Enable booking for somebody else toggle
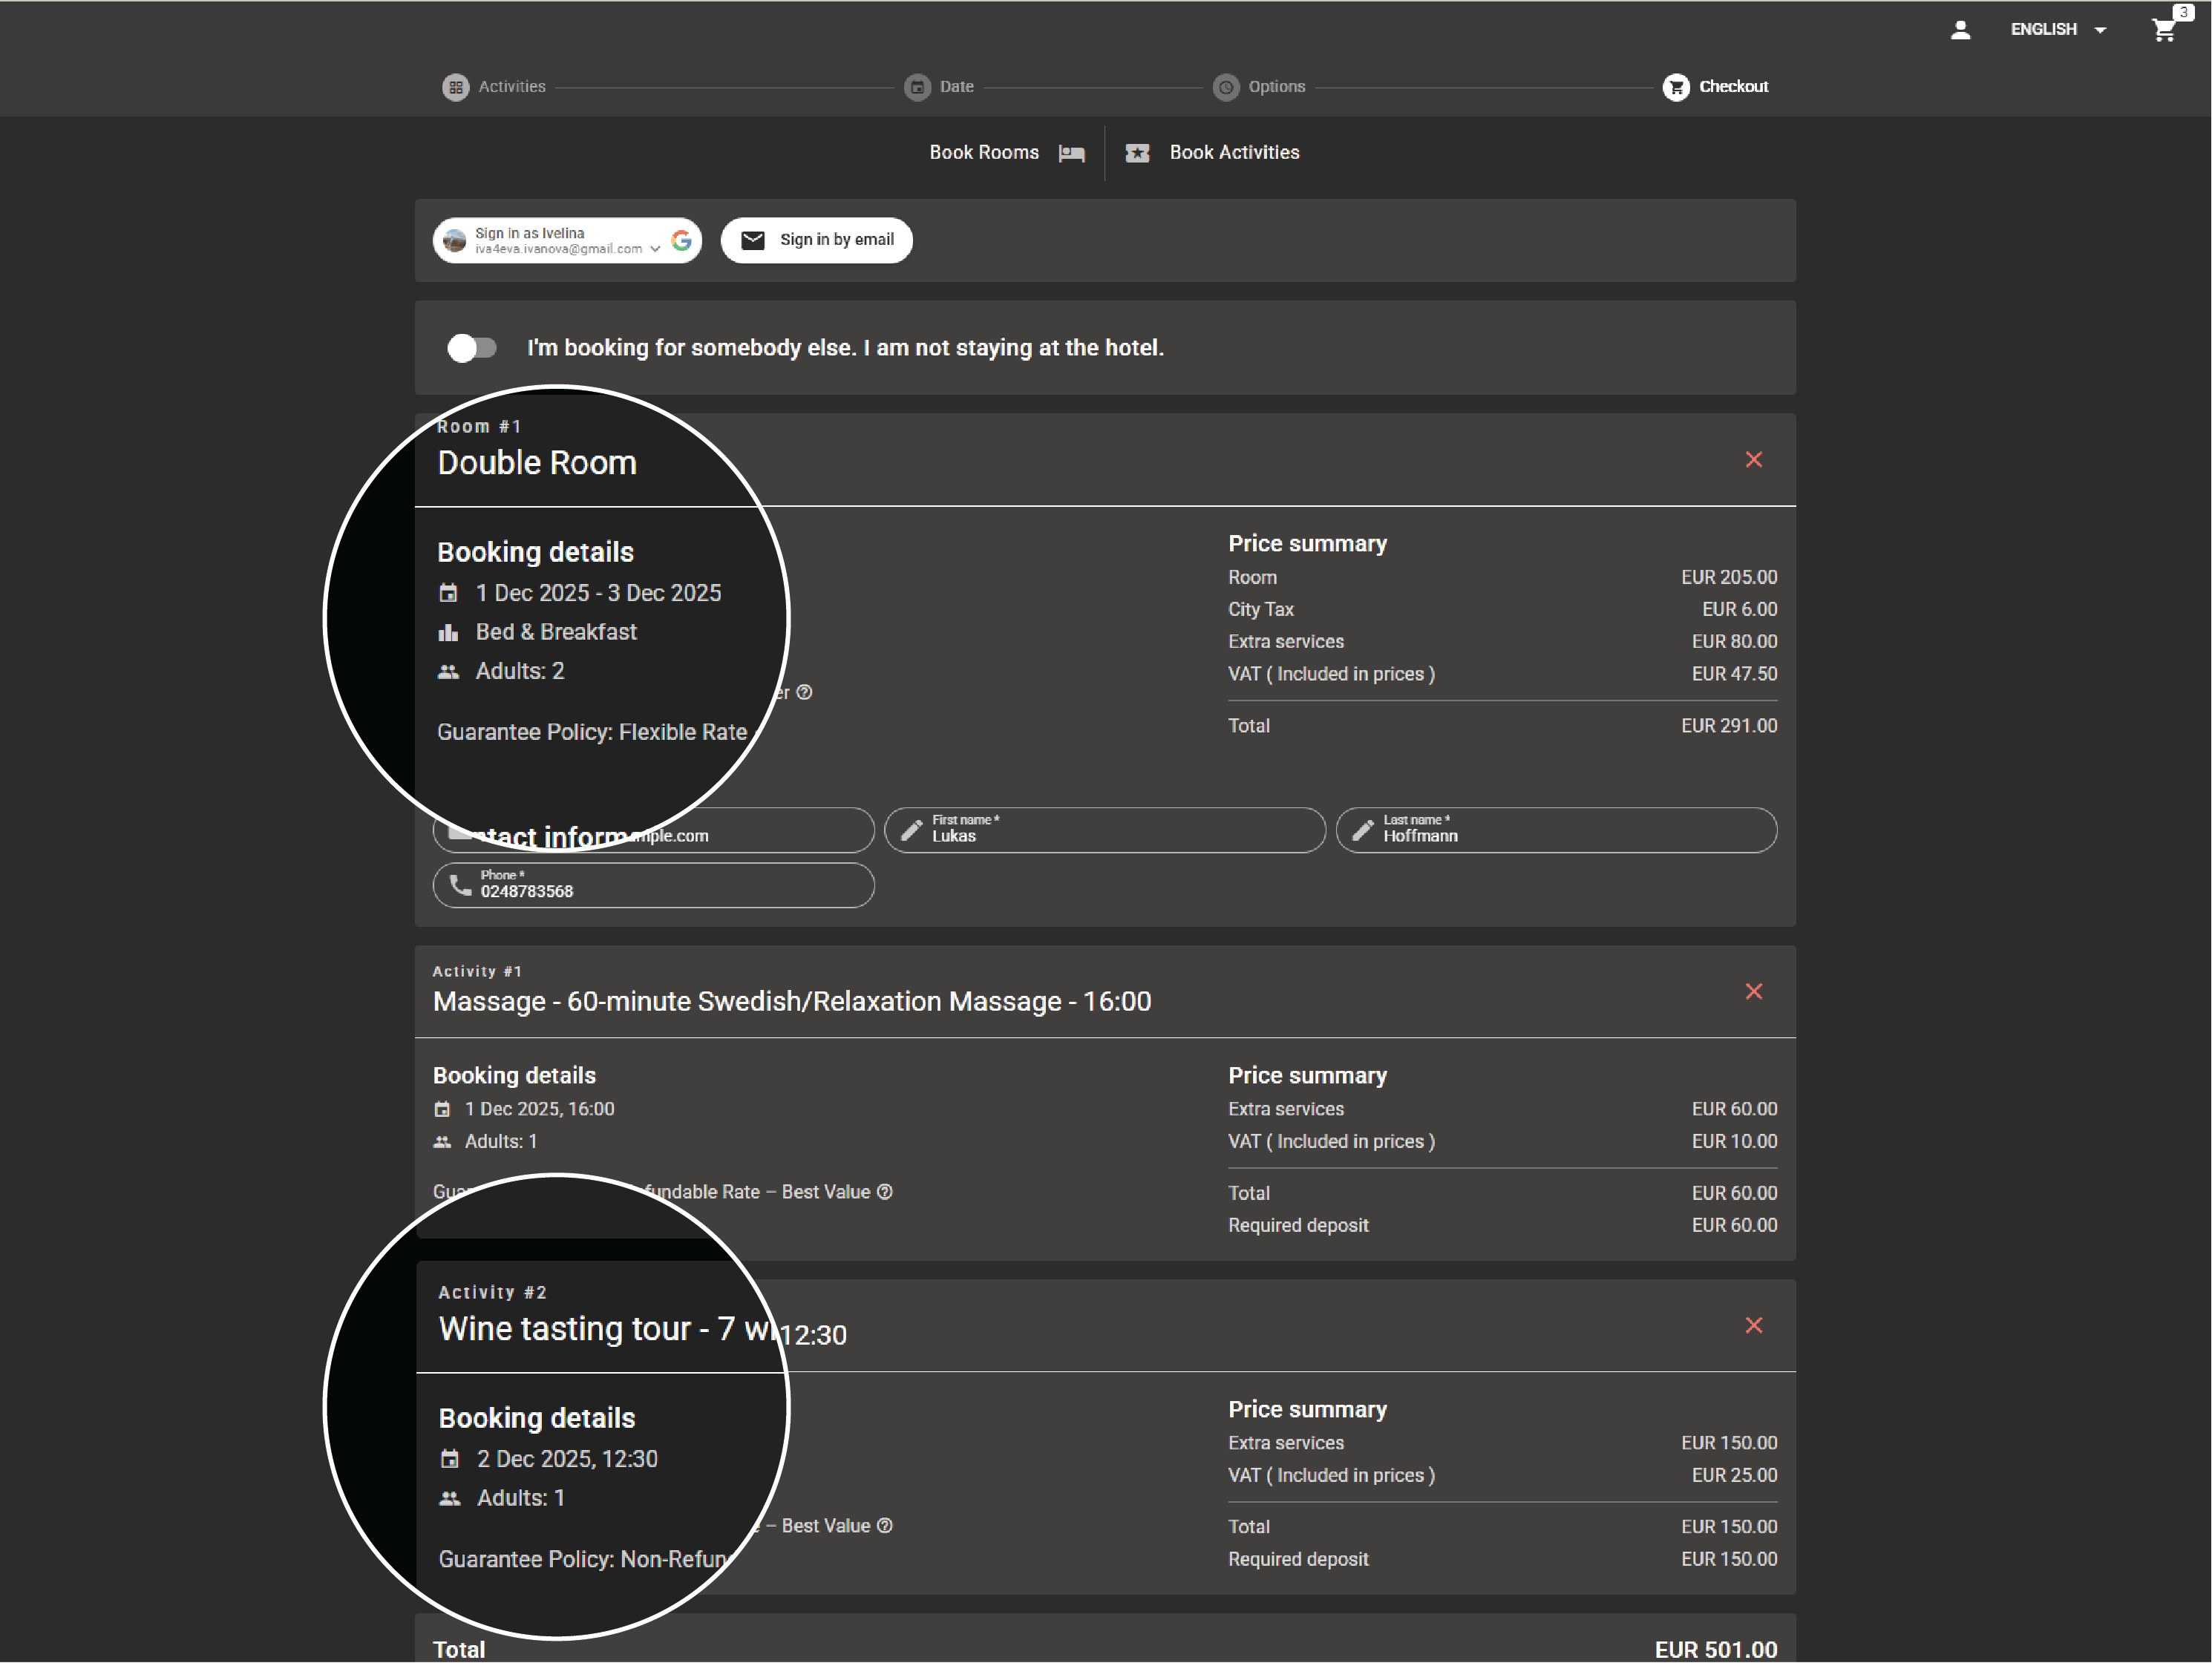The height and width of the screenshot is (1663, 2212). click(x=473, y=347)
